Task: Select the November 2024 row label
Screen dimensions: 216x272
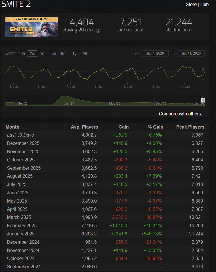Action: (23, 250)
